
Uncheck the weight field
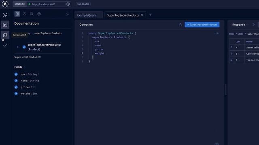(16, 93)
